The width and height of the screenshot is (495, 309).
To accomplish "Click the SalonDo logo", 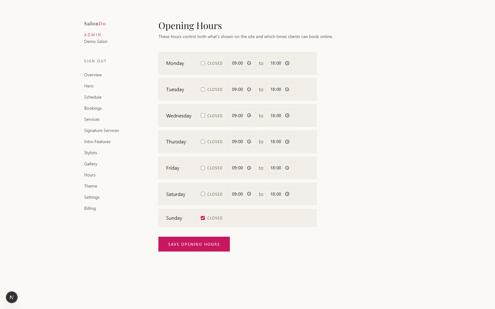I will point(95,23).
